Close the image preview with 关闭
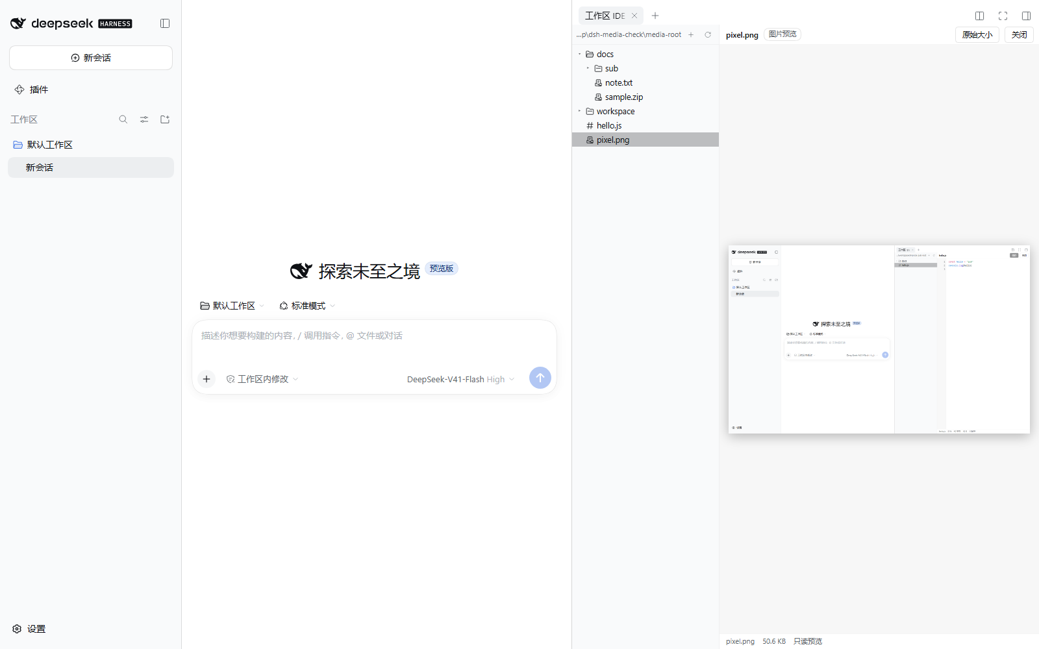The image size is (1039, 649). tap(1019, 35)
